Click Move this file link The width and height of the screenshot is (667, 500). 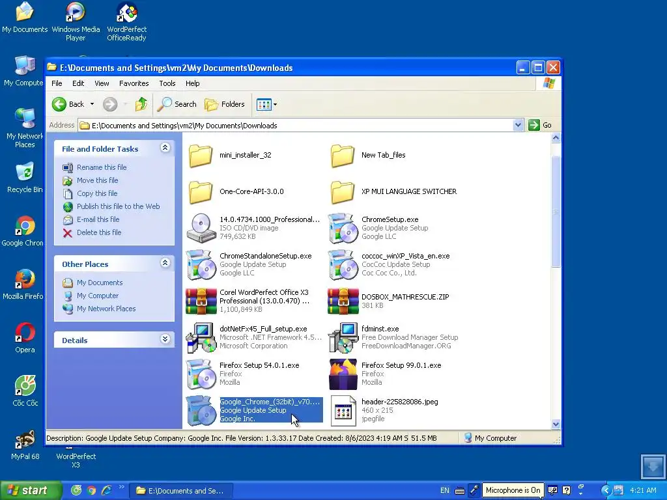pyautogui.click(x=98, y=180)
